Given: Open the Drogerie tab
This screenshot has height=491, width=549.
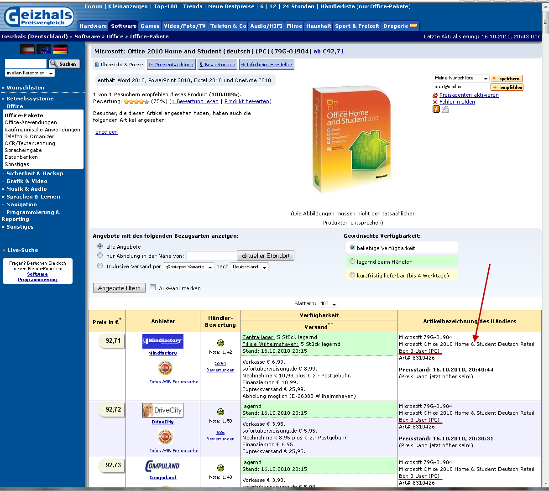Looking at the screenshot, I should point(400,26).
